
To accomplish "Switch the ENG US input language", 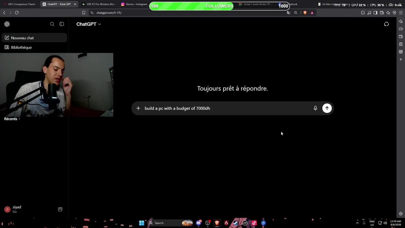I will coord(372,223).
